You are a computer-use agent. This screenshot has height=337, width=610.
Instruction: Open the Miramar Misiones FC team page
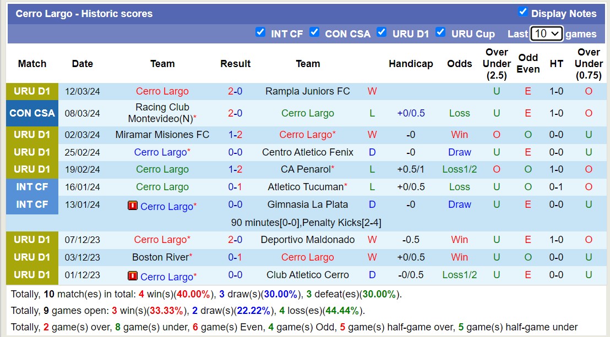pos(162,135)
